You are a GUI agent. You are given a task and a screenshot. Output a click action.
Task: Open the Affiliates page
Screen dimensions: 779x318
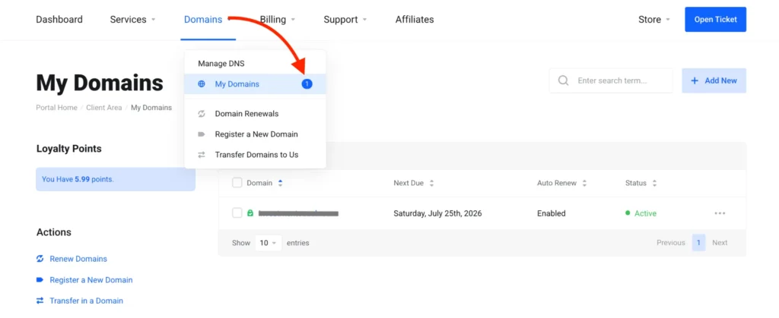[x=415, y=20]
